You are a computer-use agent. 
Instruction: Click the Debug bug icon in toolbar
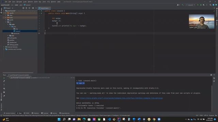click(201, 5)
